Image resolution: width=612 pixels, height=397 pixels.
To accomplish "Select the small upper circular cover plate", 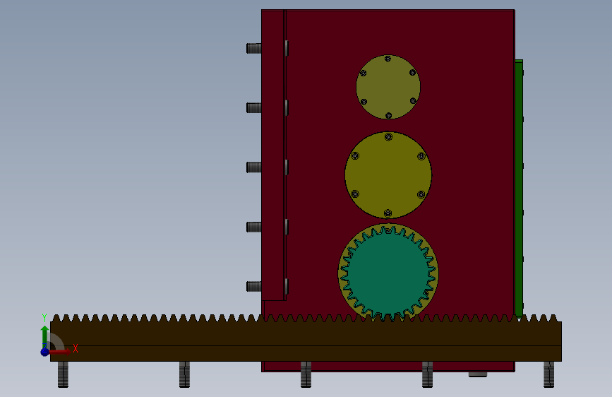I will pos(388,87).
